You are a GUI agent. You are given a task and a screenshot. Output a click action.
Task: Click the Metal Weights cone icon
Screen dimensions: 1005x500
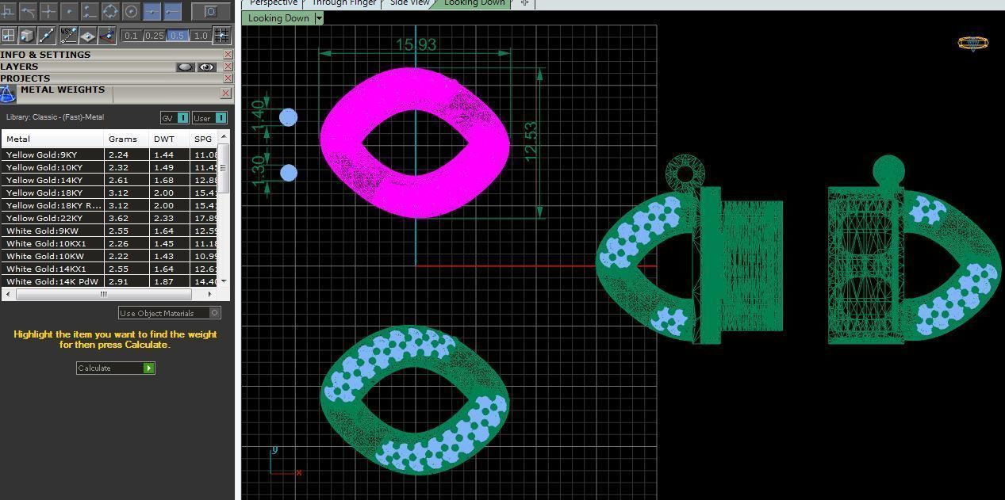click(8, 94)
